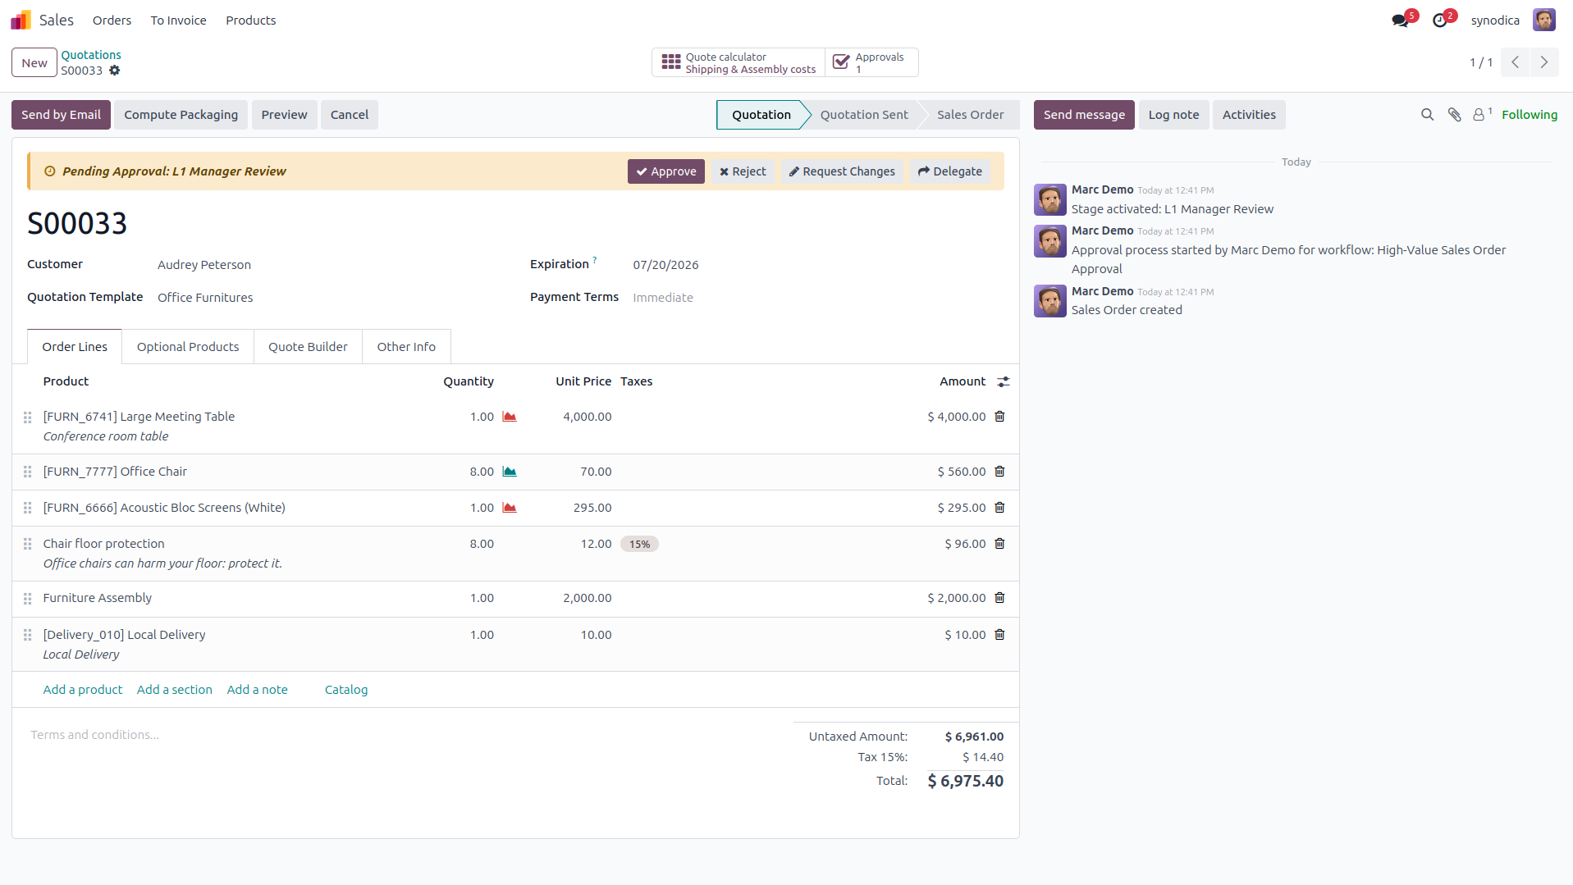Show followers list via person icon

(x=1479, y=115)
